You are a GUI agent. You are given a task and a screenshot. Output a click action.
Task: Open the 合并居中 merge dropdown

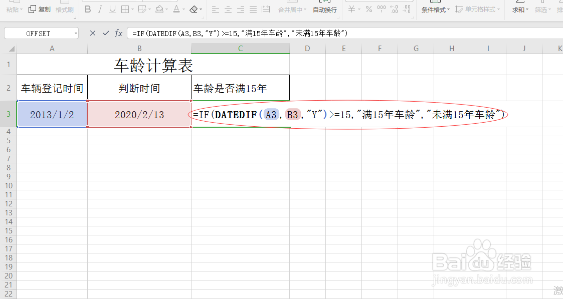pyautogui.click(x=292, y=10)
